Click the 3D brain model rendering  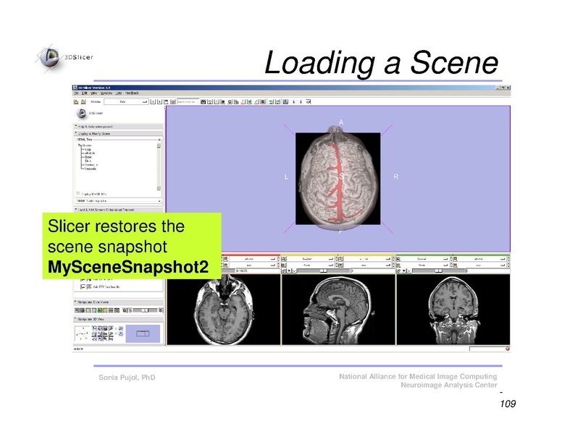(x=337, y=179)
